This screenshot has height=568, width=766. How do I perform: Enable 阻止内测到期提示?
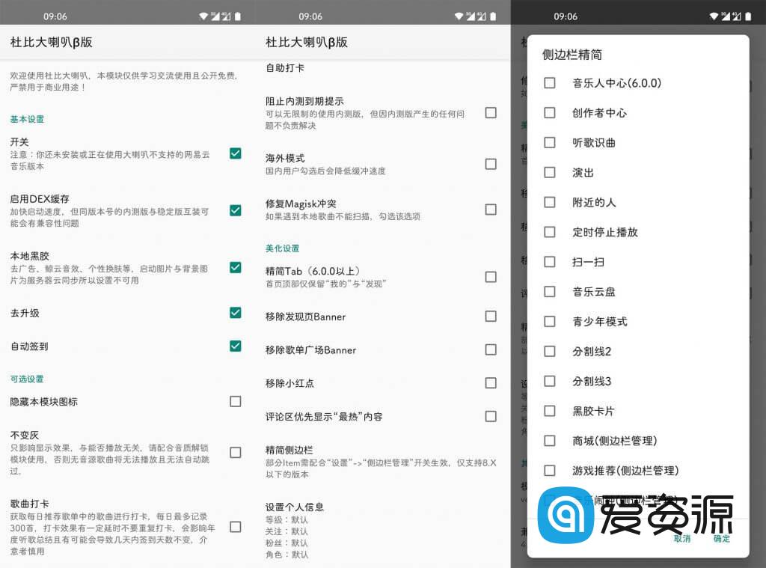[x=491, y=112]
